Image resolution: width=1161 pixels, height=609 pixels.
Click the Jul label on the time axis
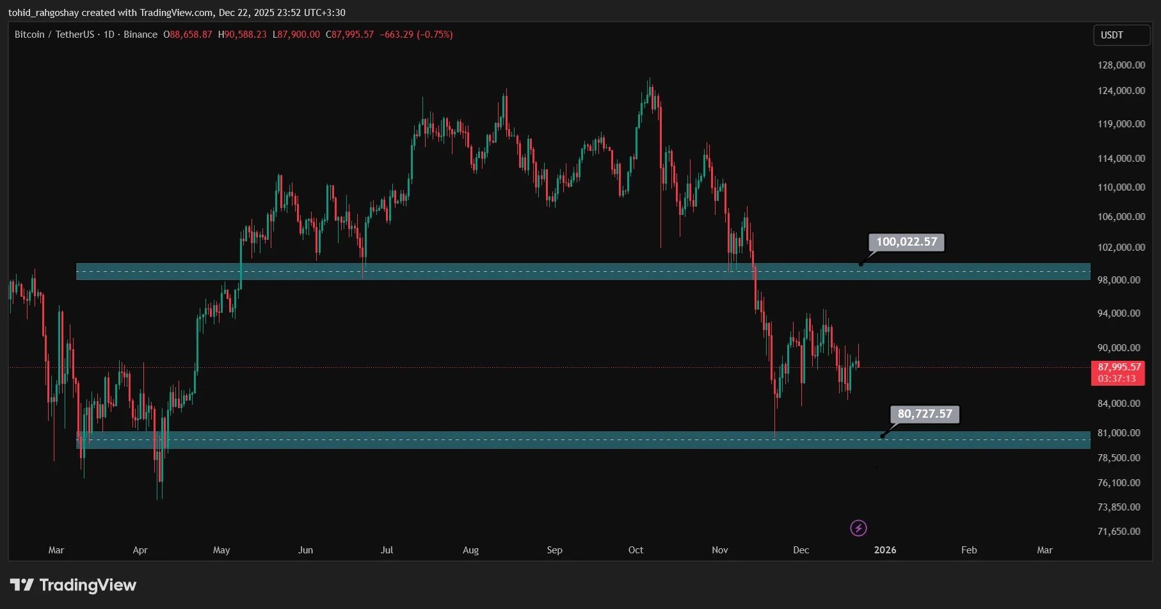[x=387, y=550]
